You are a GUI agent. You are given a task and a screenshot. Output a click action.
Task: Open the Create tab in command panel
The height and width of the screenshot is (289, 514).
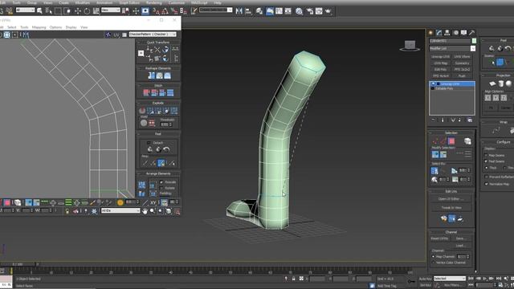430,32
